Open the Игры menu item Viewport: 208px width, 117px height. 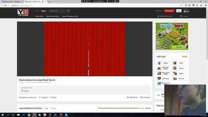coord(37,11)
